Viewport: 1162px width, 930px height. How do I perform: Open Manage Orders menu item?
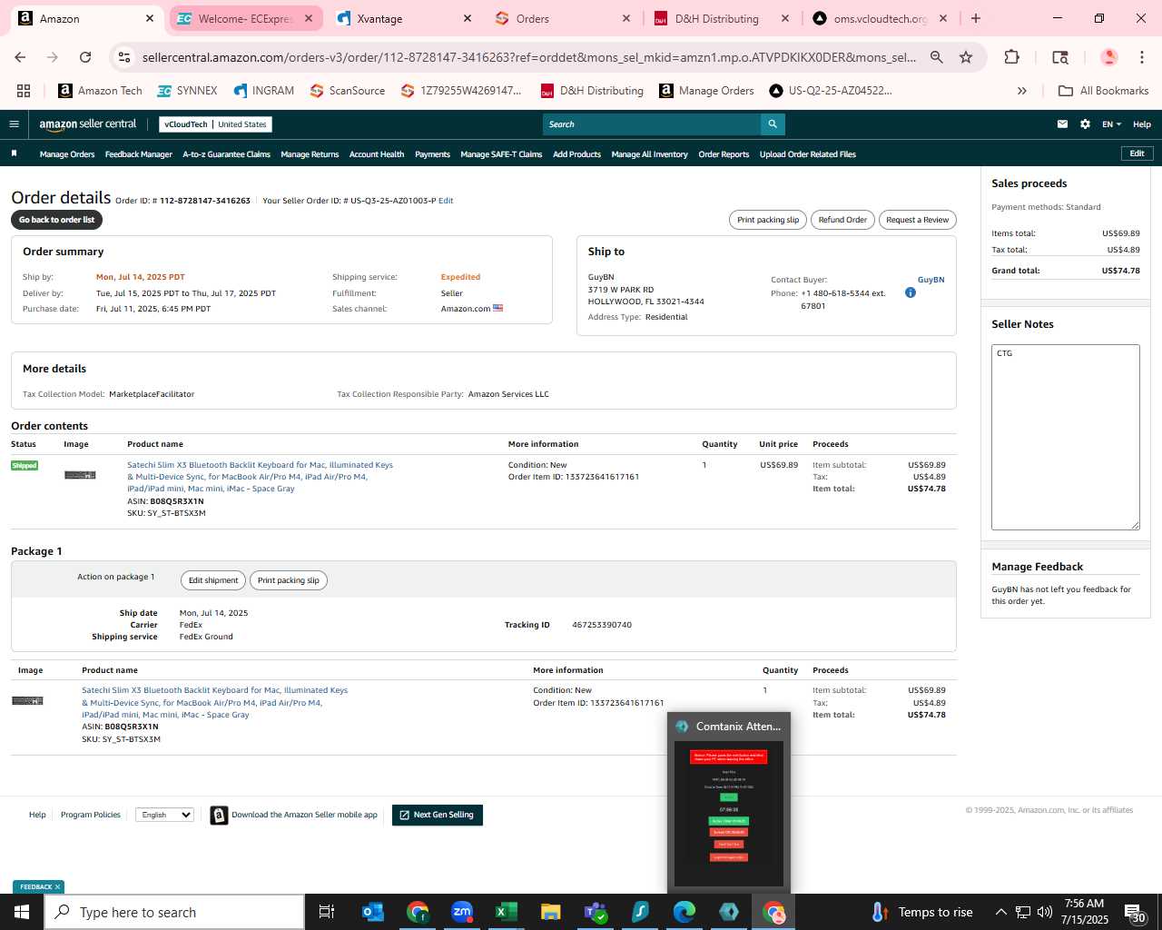pos(67,154)
